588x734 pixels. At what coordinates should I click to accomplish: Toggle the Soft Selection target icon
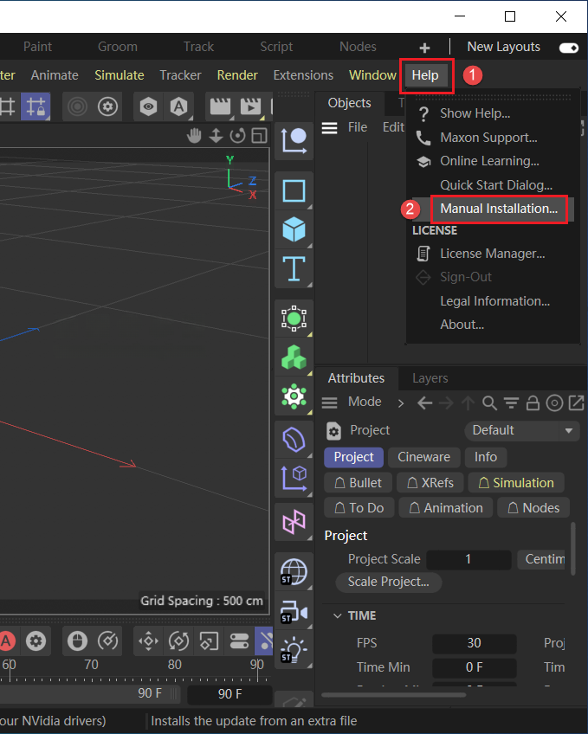point(78,106)
